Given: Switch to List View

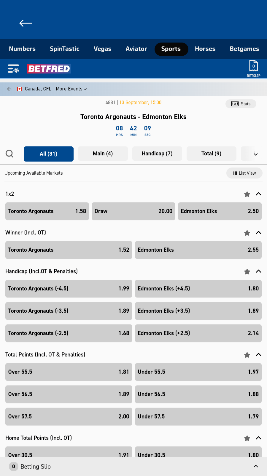Looking at the screenshot, I should pos(244,173).
